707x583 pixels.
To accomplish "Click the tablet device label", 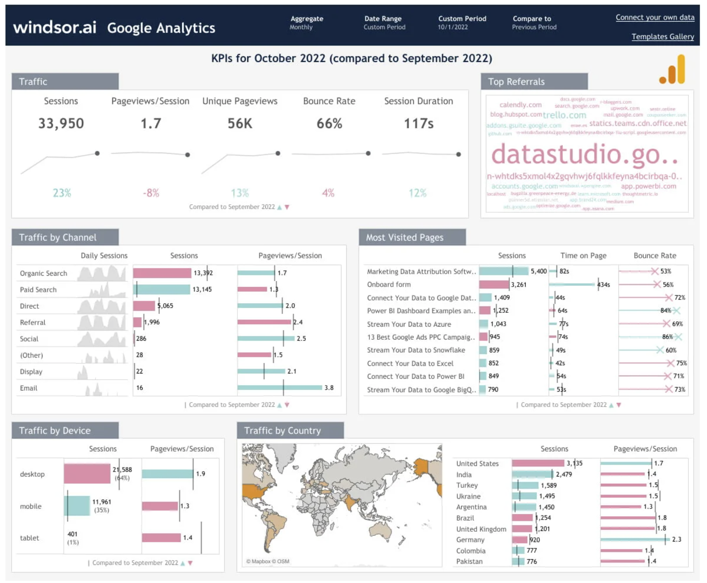I will click(x=29, y=538).
